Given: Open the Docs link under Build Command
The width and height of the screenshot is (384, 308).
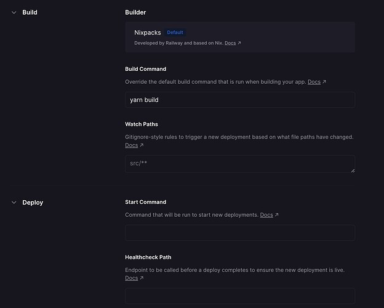Looking at the screenshot, I should (x=314, y=82).
